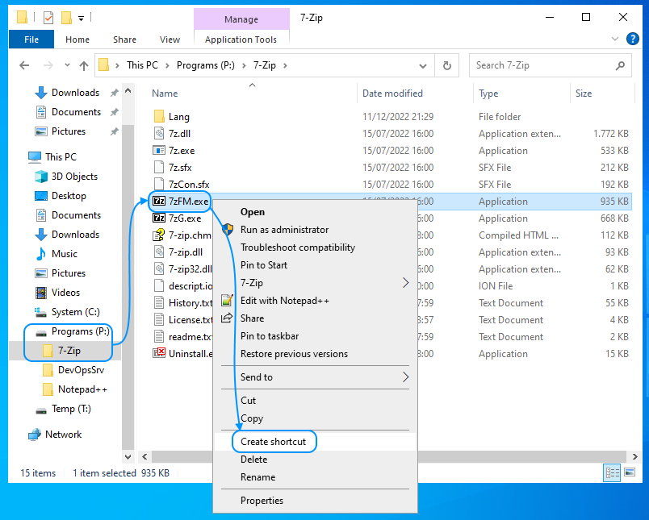Viewport: 649px width, 520px height.
Task: Sort by the Name column header
Action: pyautogui.click(x=165, y=94)
